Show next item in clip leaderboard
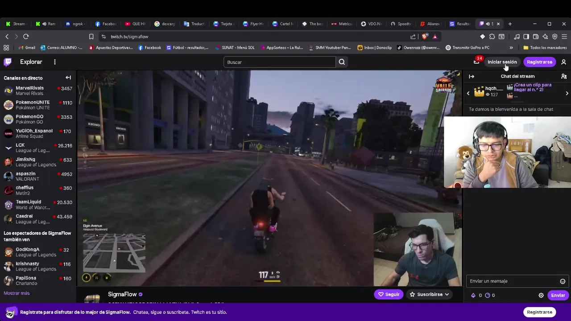 point(567,93)
